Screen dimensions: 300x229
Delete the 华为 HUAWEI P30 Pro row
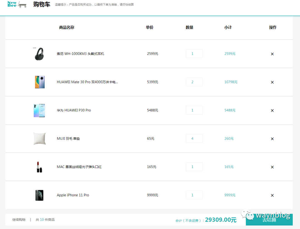click(272, 110)
